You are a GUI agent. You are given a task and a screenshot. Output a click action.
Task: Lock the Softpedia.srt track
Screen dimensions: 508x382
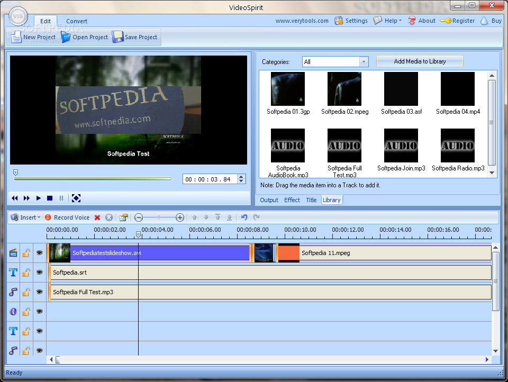[x=26, y=272]
